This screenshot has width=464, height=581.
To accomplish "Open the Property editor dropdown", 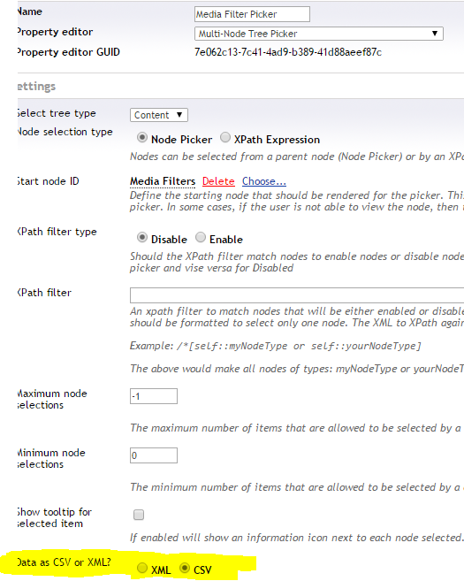I will coord(319,34).
